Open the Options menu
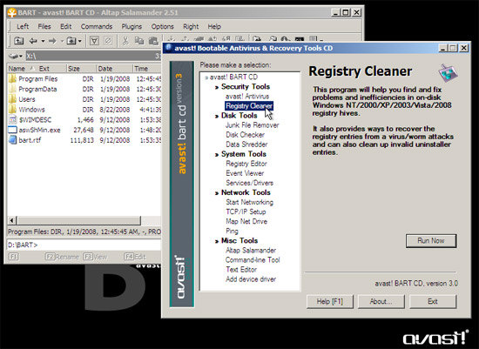This screenshot has width=479, height=349. click(x=162, y=27)
